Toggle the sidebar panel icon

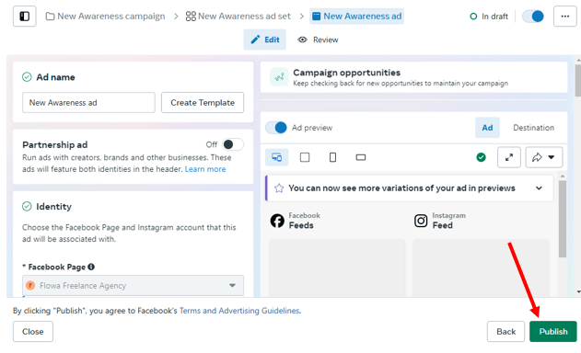click(25, 17)
